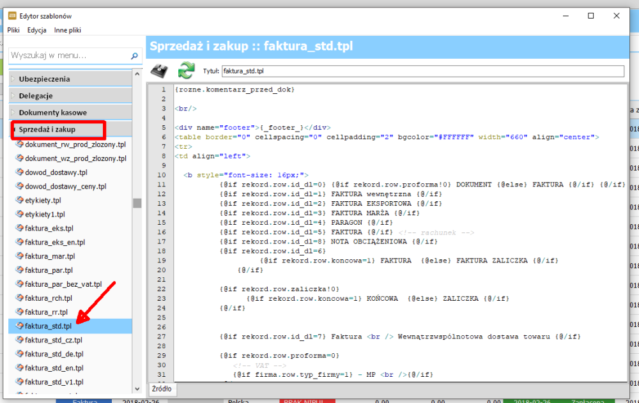This screenshot has width=639, height=403.
Task: Open the etykiety1.tpl template
Action: [x=45, y=215]
